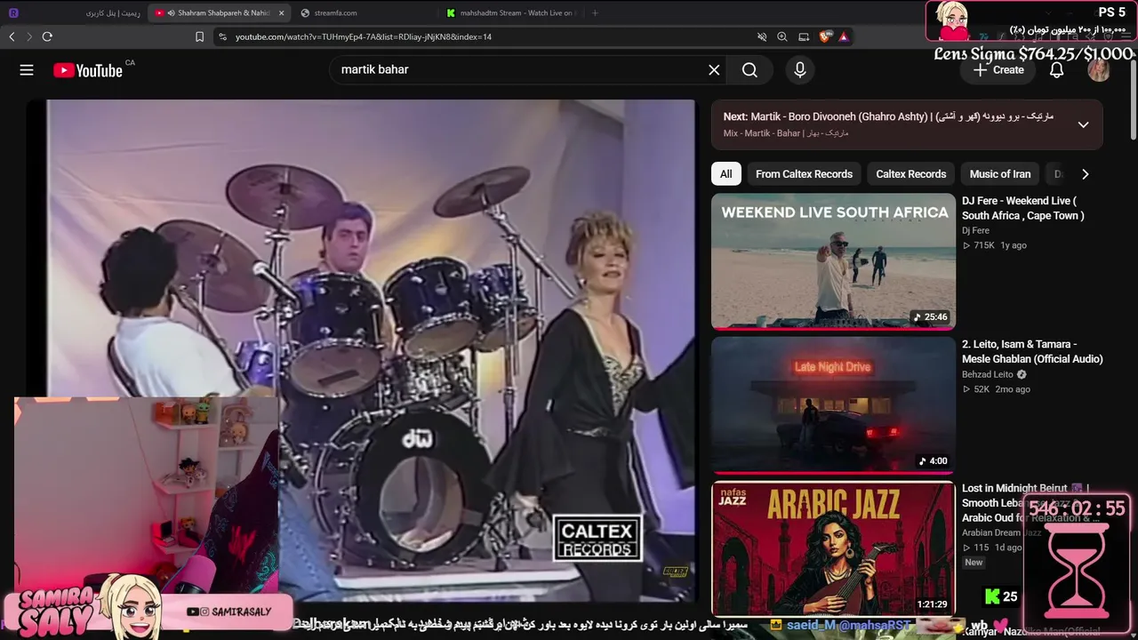Viewport: 1138px width, 640px height.
Task: Open next video Martik - Boro Divooneh
Action: point(888,116)
